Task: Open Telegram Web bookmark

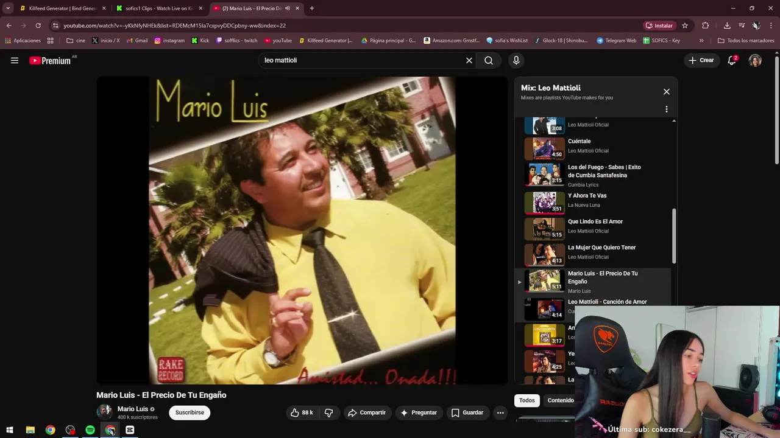Action: [617, 41]
